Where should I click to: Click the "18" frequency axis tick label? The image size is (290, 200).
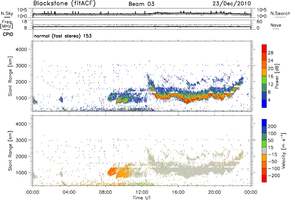tap(24, 22)
